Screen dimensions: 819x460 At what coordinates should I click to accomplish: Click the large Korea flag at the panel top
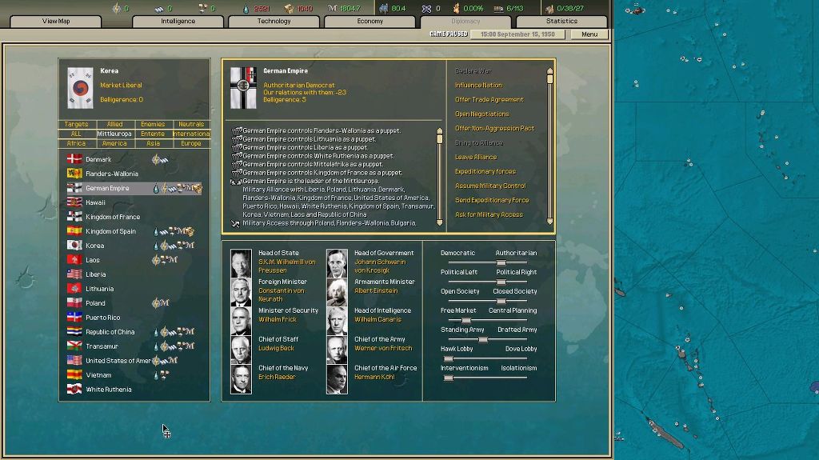tap(81, 88)
